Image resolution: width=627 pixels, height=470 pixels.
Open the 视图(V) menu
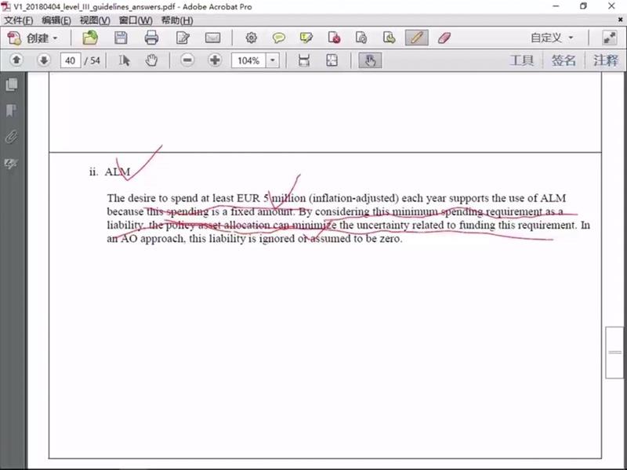[95, 20]
